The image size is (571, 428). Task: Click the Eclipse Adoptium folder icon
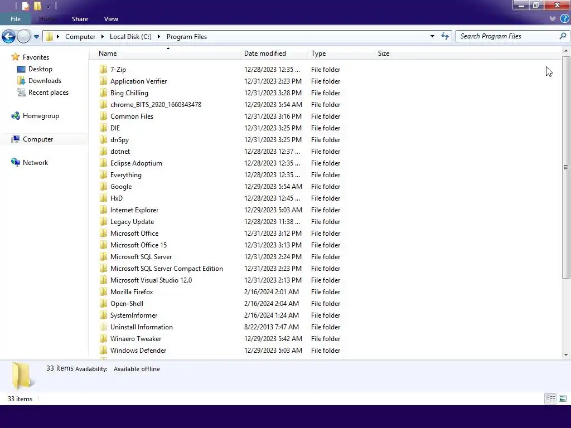click(x=103, y=163)
